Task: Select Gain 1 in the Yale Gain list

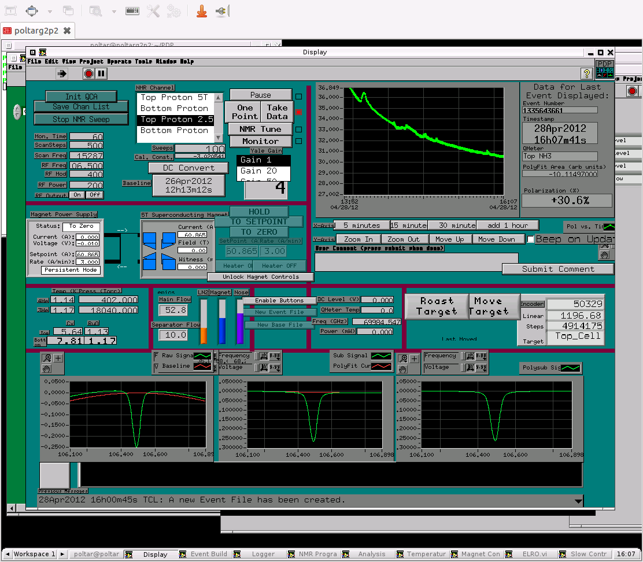Action: [x=264, y=160]
